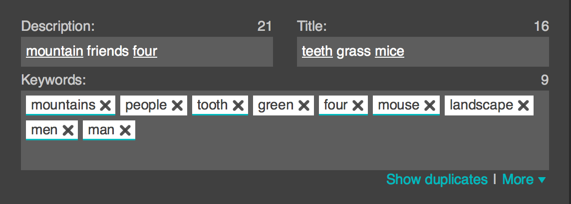571x204 pixels.
Task: Delete the 'man' keyword tag
Action: (x=125, y=130)
